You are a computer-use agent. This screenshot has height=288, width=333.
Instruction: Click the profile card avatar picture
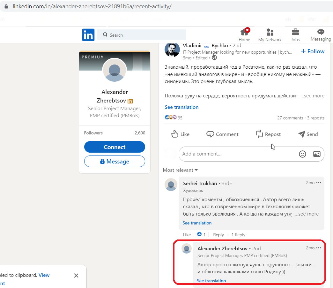click(x=115, y=70)
